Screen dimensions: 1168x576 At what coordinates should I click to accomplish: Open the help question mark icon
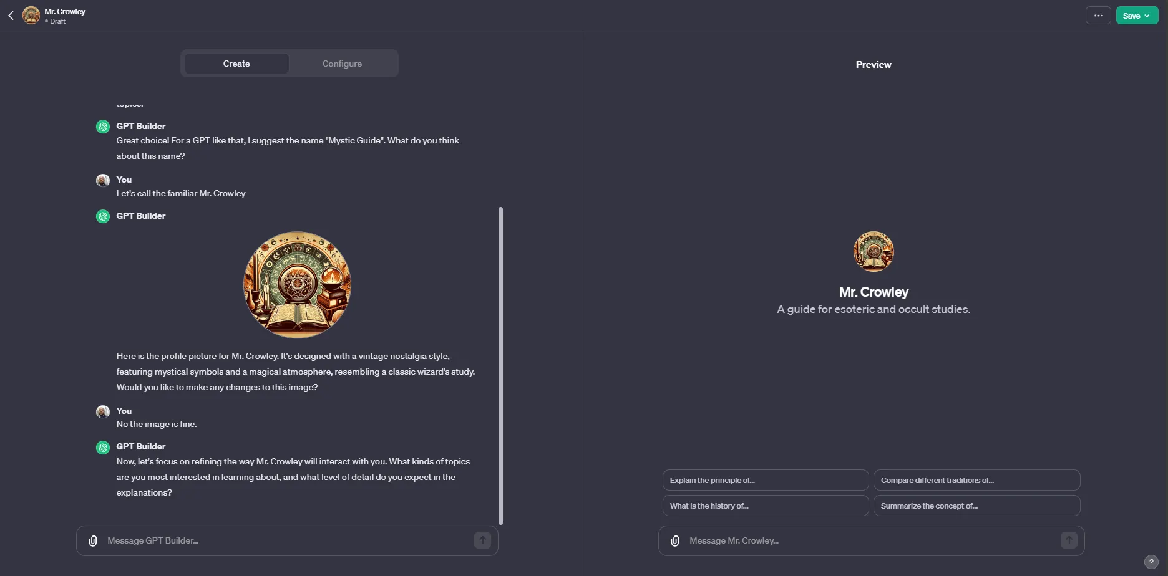click(1151, 562)
